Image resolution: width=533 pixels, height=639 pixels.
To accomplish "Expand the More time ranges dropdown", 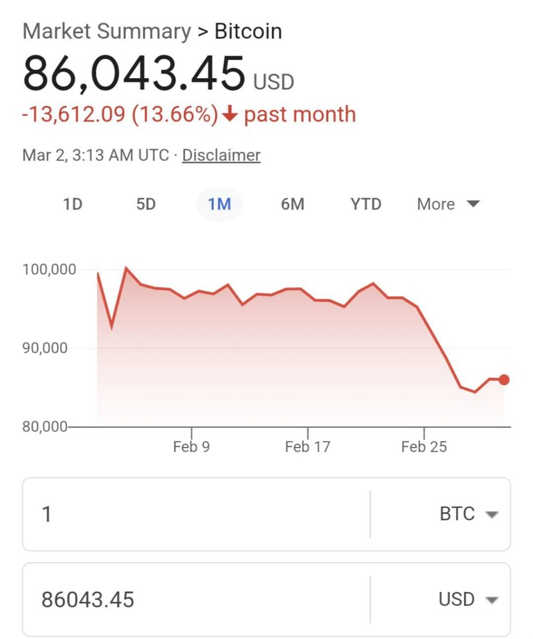I will 448,204.
